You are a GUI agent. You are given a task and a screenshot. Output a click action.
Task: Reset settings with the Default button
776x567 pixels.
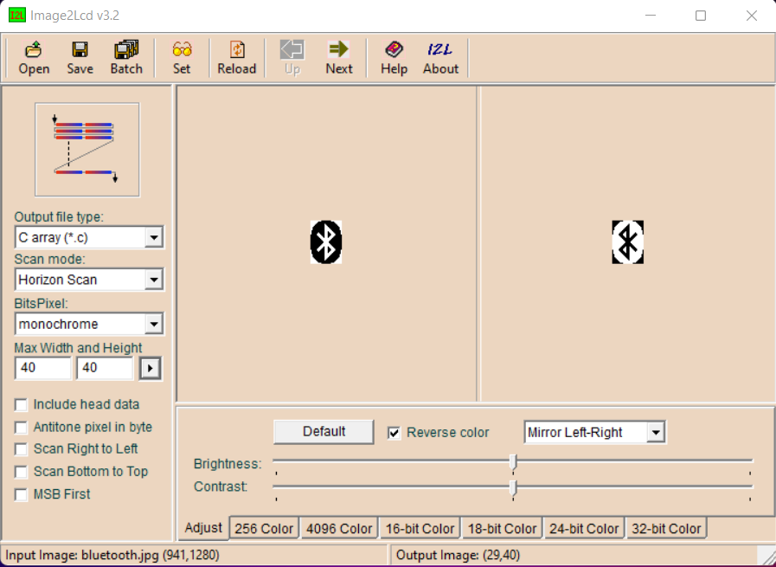(323, 432)
